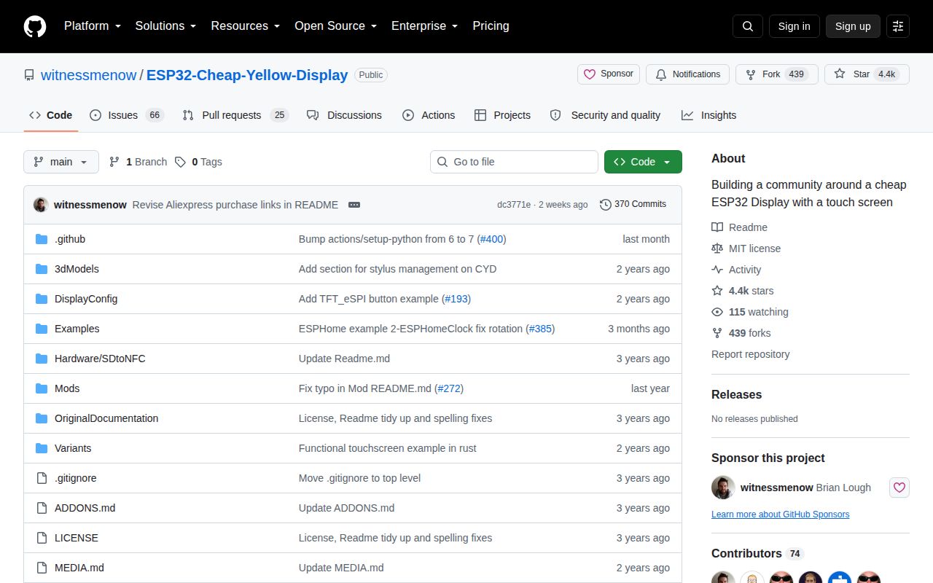Star the ESP32-Cheap-Yellow-Display repository
Image resolution: width=933 pixels, height=583 pixels.
(x=867, y=74)
